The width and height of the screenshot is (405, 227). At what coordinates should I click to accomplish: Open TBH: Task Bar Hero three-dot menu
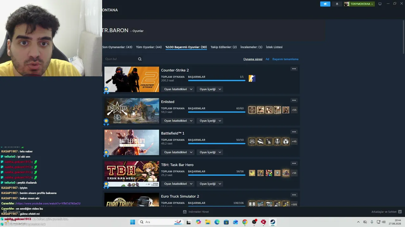coord(294,163)
